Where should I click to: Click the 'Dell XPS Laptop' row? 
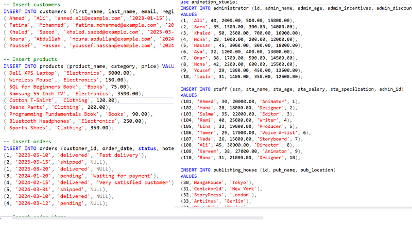click(69, 73)
